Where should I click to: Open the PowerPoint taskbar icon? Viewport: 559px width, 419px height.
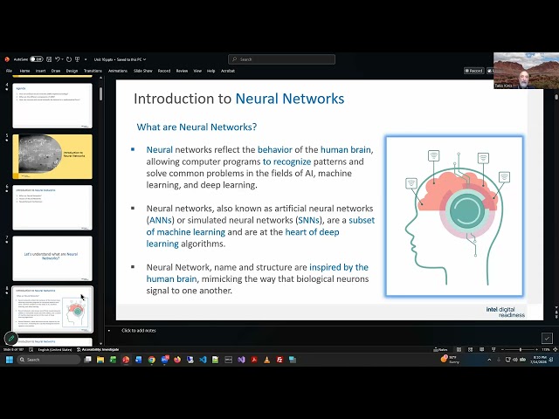(126, 360)
